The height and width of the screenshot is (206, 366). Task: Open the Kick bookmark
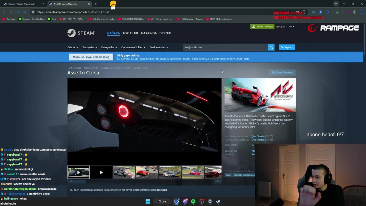tap(52, 19)
